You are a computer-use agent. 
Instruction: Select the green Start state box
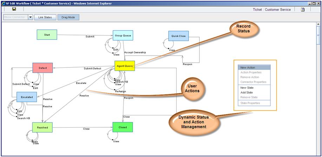coord(47,35)
